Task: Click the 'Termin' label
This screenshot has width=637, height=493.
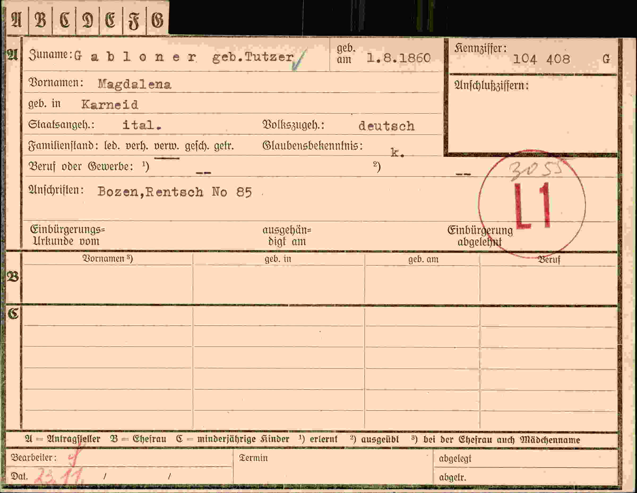Action: coord(253,458)
